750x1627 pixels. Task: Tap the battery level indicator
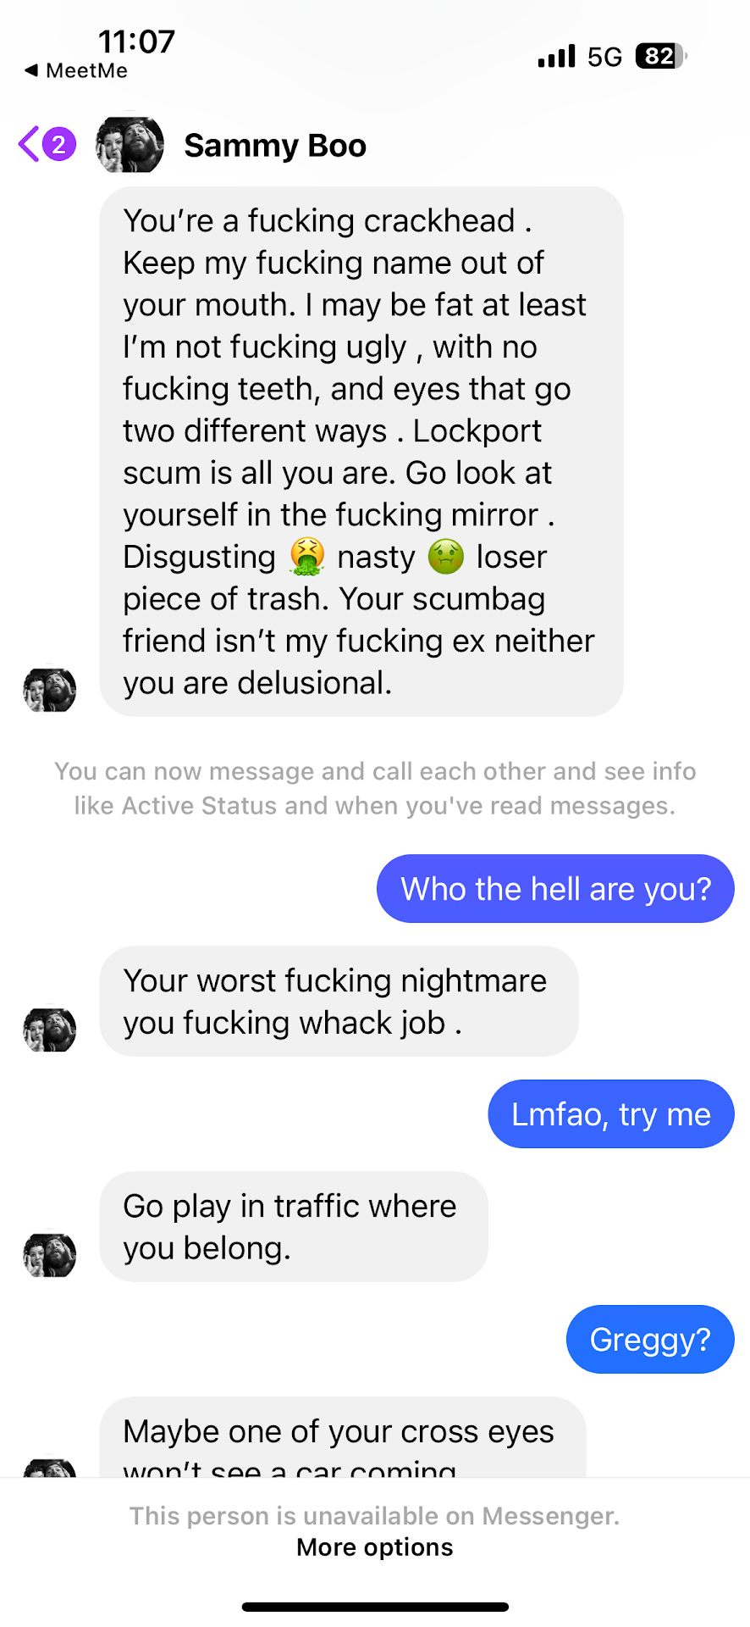pos(660,56)
